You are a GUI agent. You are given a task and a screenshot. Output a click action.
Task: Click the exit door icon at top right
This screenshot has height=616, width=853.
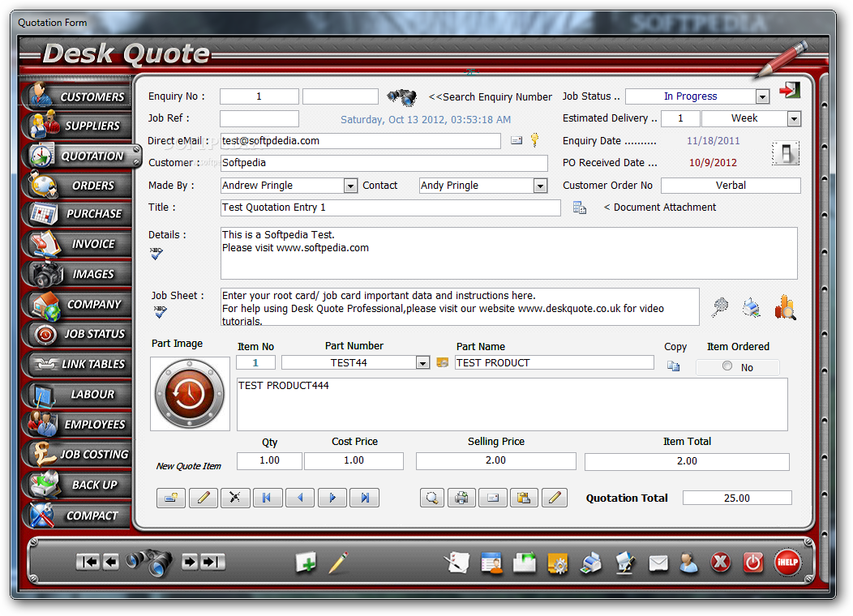click(790, 90)
